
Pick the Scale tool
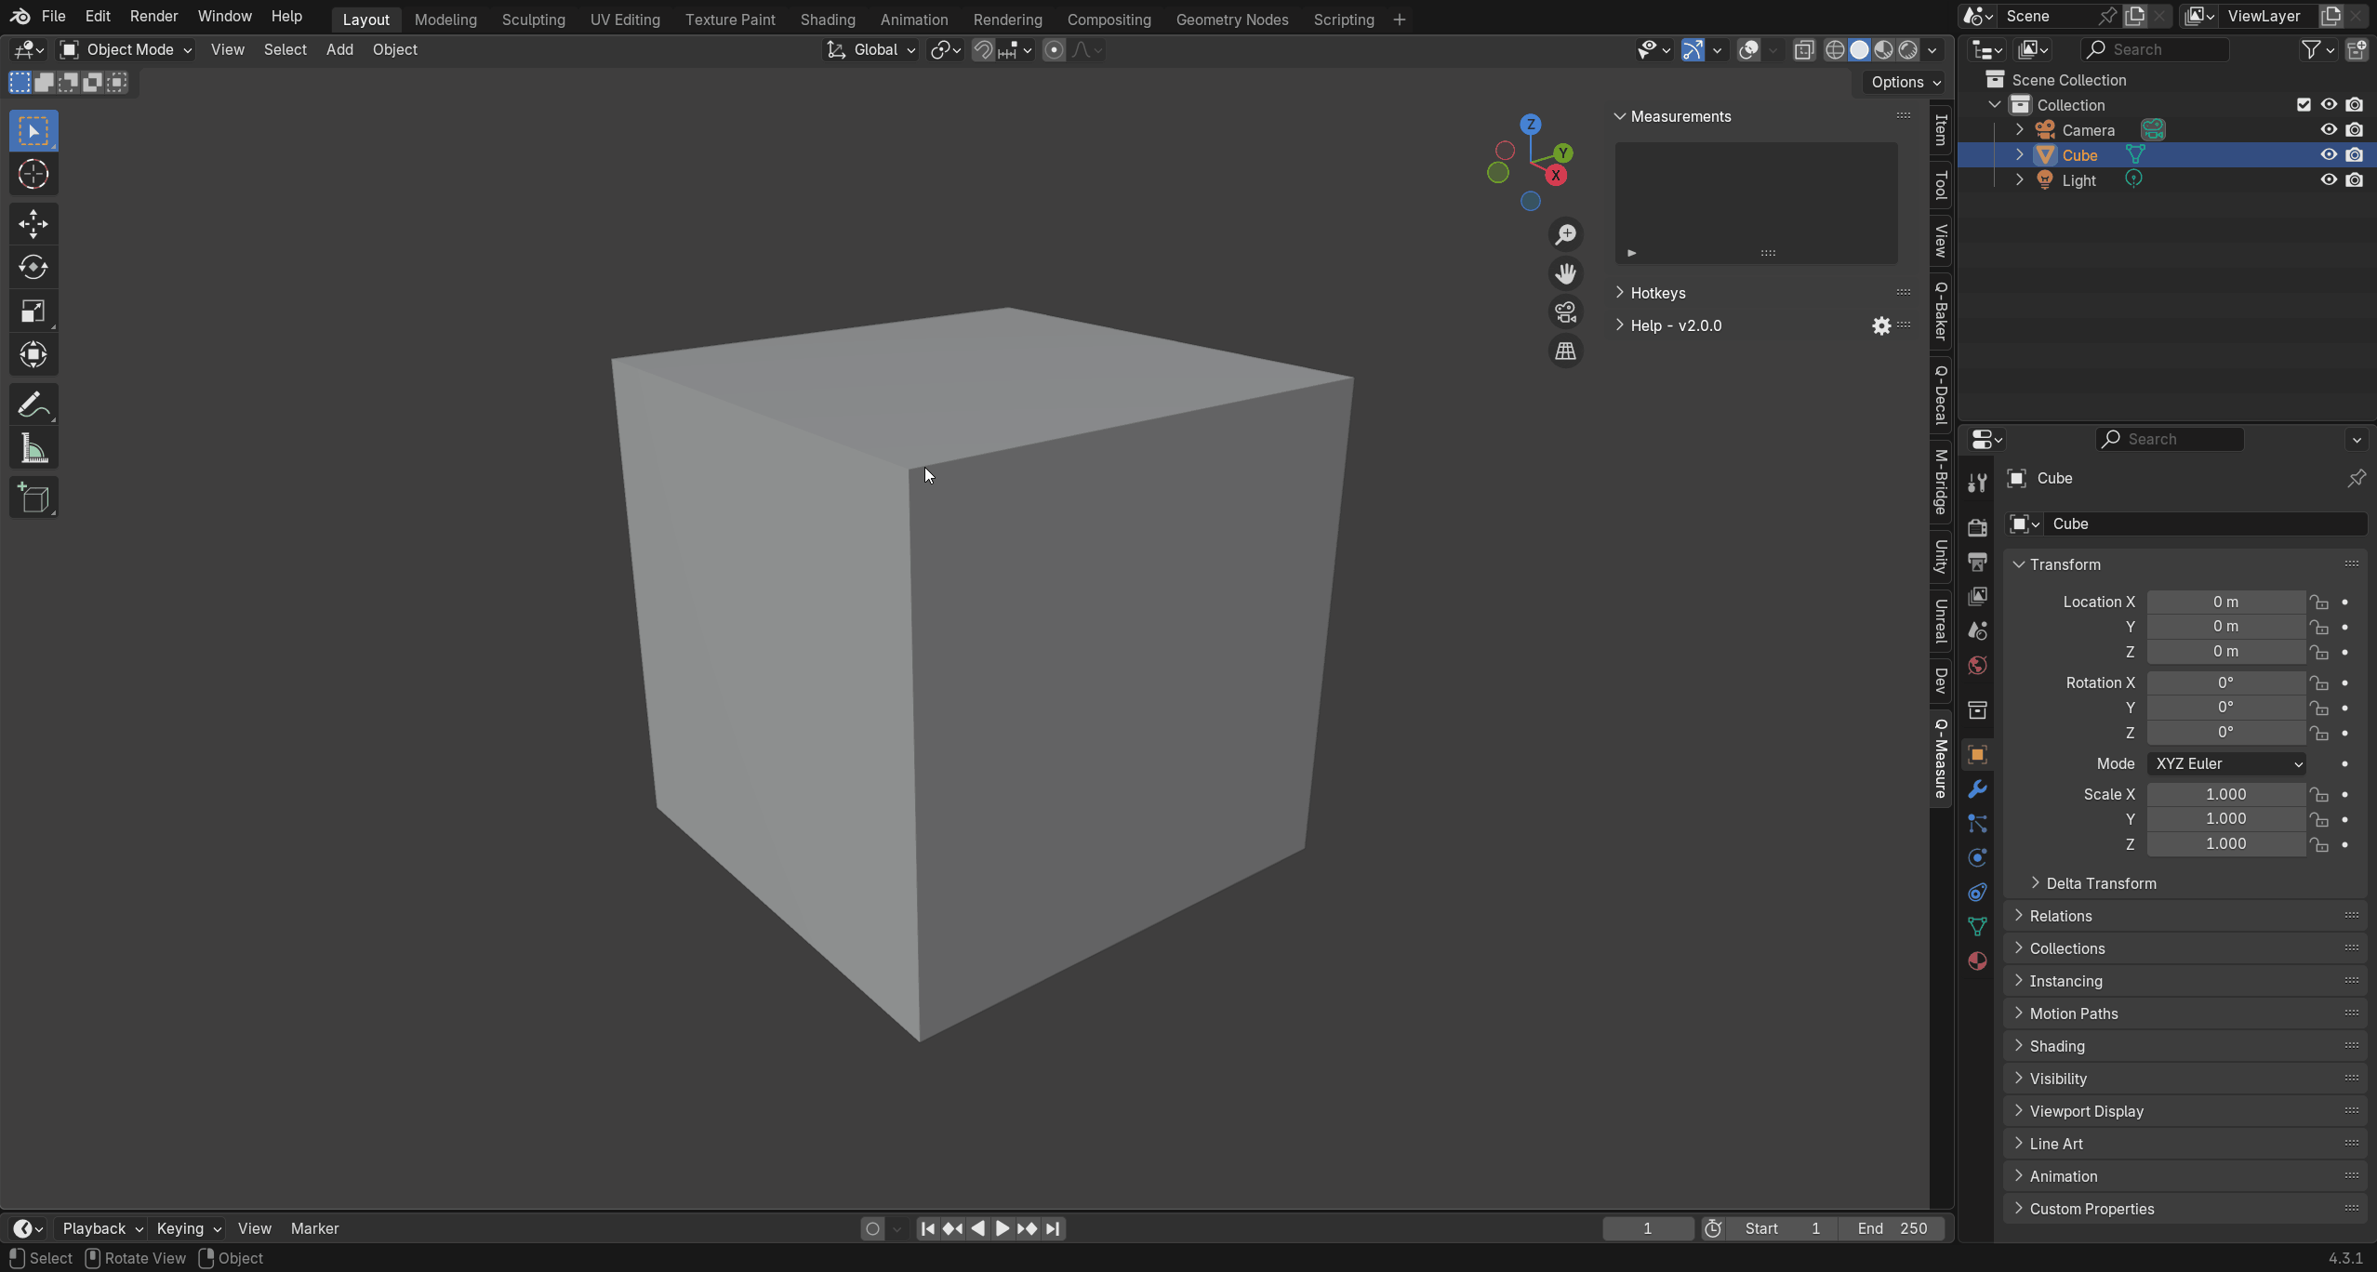(x=33, y=311)
